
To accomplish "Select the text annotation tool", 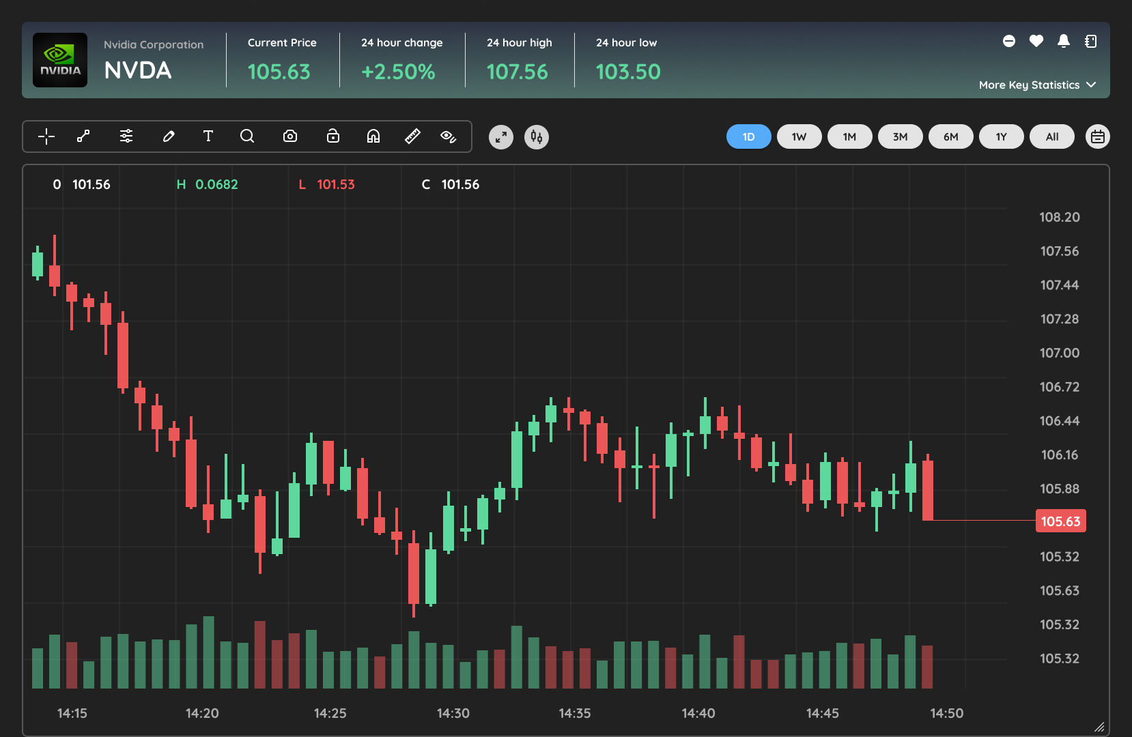I will [208, 136].
